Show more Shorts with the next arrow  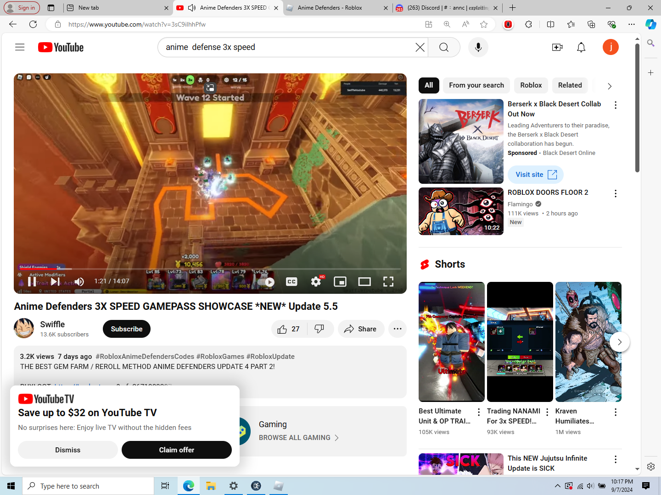[620, 342]
